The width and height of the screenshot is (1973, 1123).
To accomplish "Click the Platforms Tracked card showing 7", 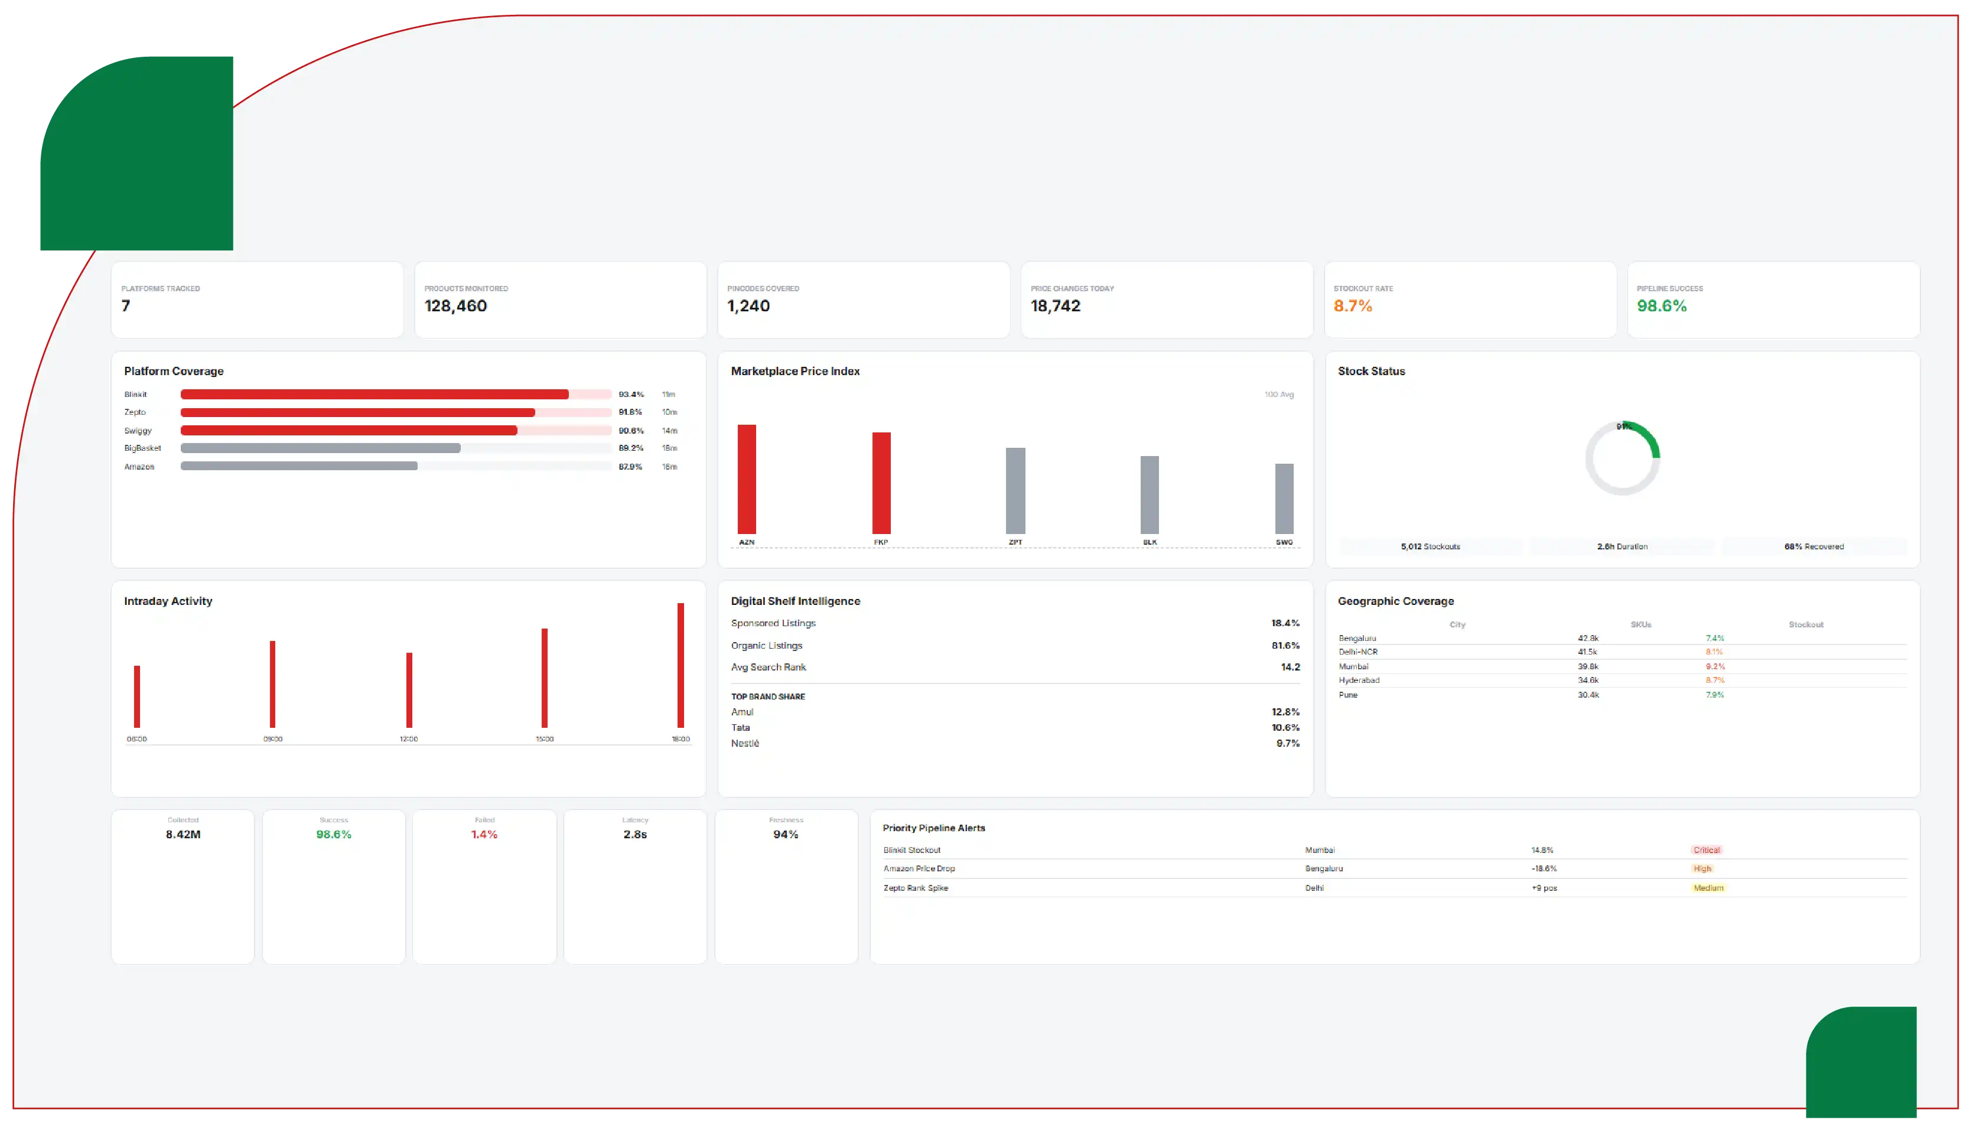I will [x=257, y=300].
